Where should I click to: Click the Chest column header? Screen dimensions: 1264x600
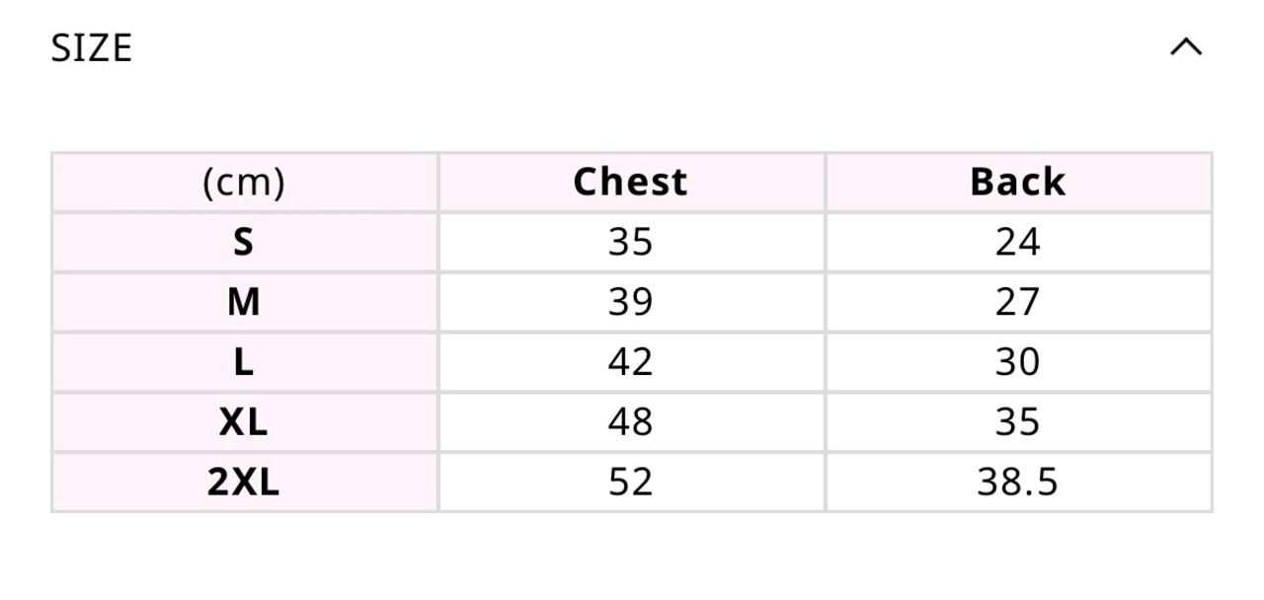[630, 183]
